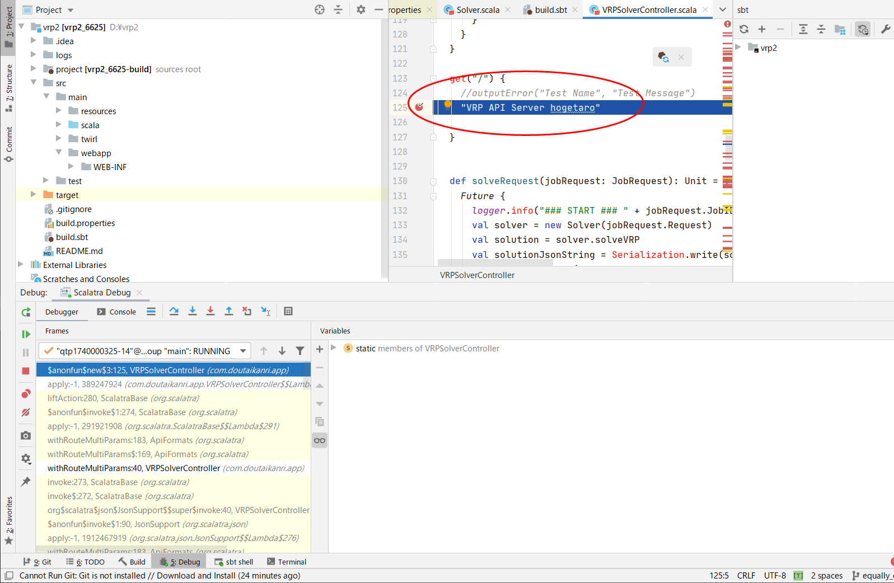Toggle the Structure tool window
Screen dimensions: 894x583
pos(8,88)
